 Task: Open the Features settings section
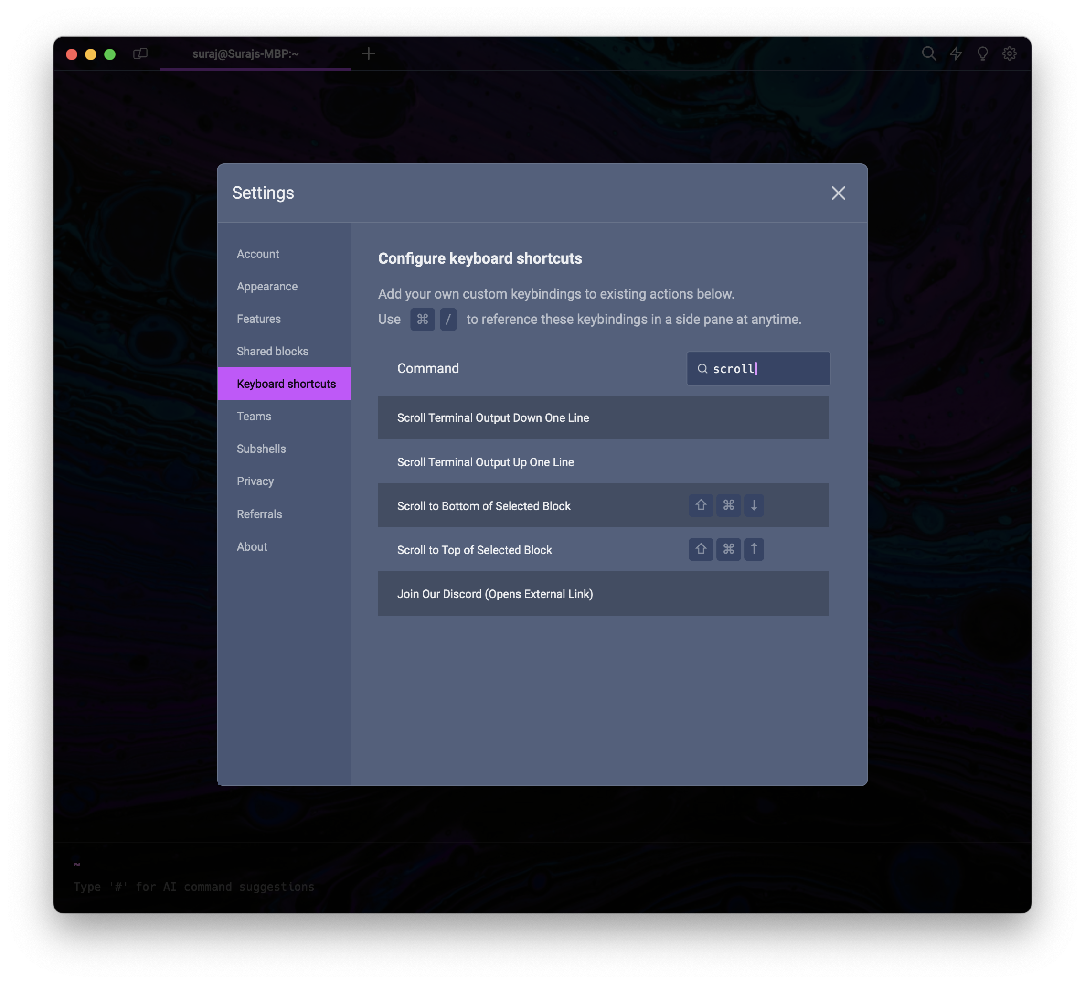(284, 319)
